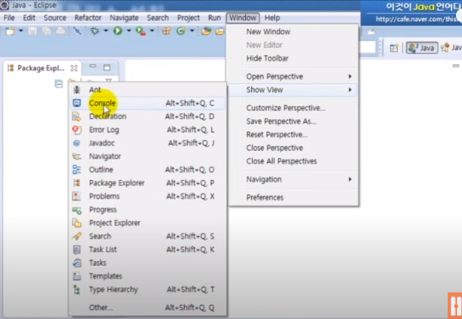Screen dimensions: 462x319
Task: Click the Open Type toolbar icon
Action: [206, 31]
